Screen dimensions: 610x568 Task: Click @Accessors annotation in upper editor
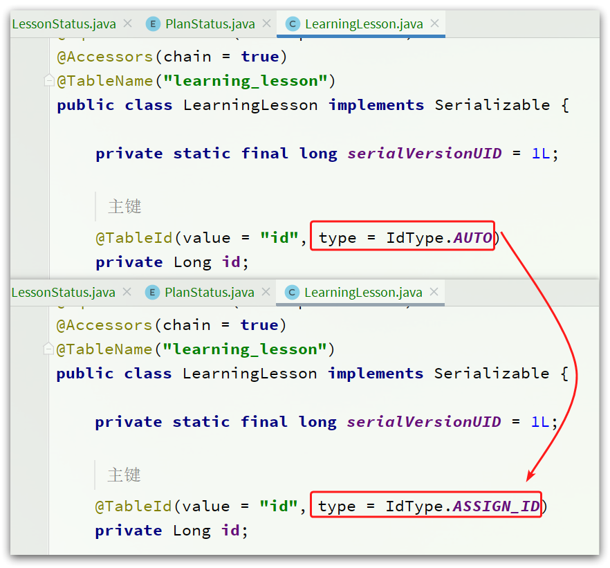coord(105,57)
